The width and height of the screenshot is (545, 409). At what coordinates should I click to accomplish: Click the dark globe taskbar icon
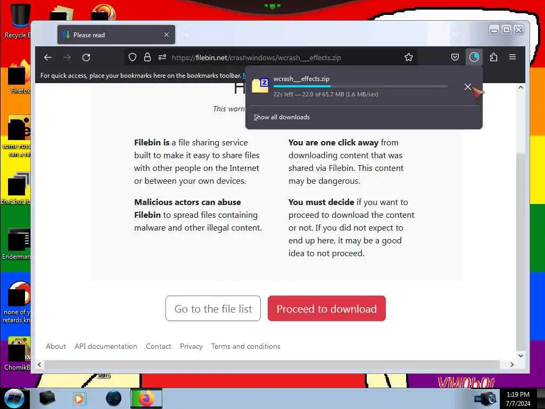point(113,398)
